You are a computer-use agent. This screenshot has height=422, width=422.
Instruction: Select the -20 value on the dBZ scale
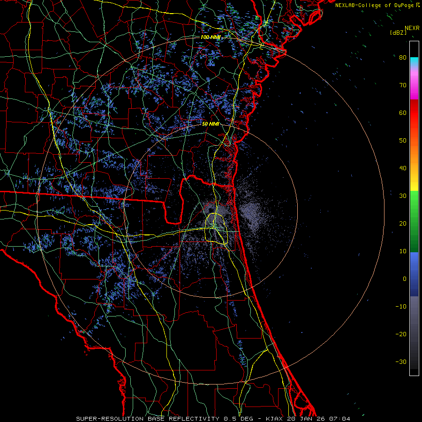pyautogui.click(x=401, y=334)
